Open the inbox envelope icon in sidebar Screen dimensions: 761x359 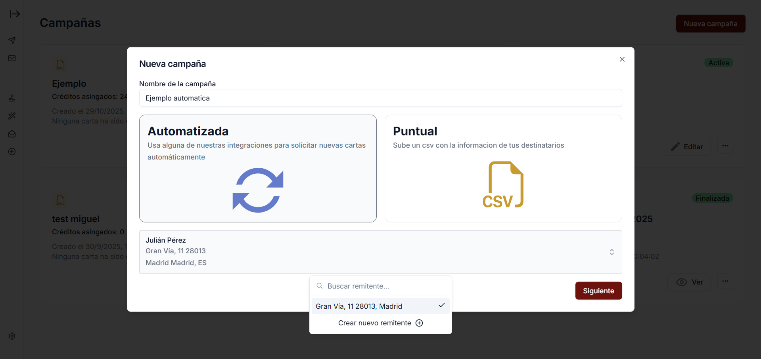pos(12,134)
